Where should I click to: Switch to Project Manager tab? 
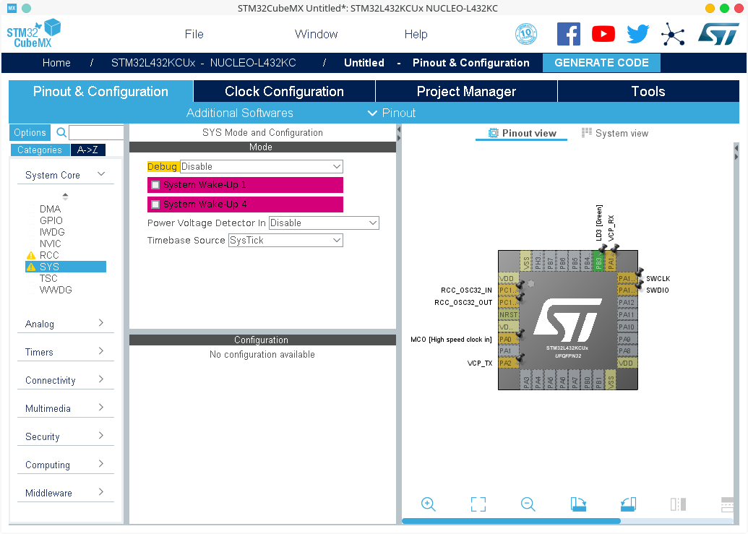coord(467,91)
